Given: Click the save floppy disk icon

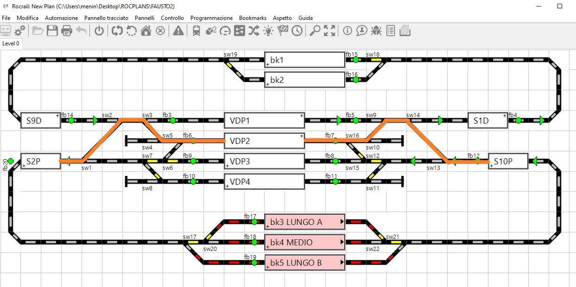Looking at the screenshot, I should 52,31.
